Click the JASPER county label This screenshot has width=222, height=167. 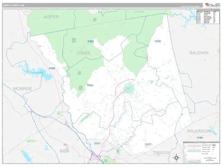[51, 17]
